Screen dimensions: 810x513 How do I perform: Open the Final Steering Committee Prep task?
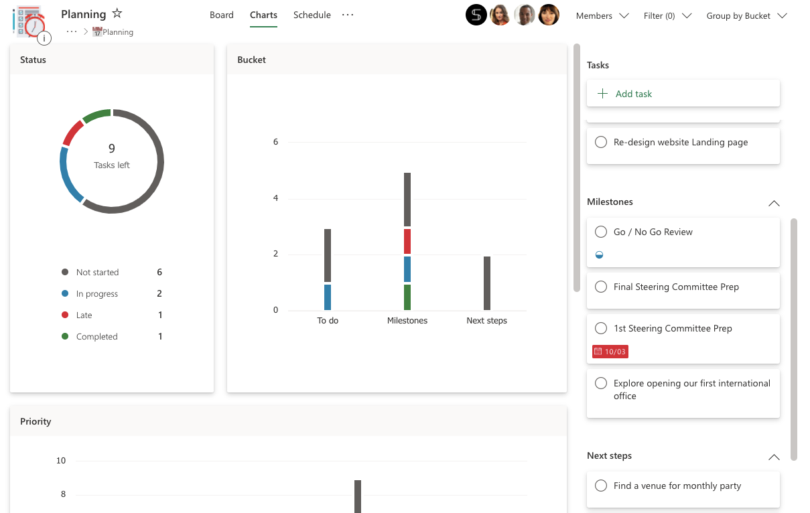pyautogui.click(x=683, y=291)
